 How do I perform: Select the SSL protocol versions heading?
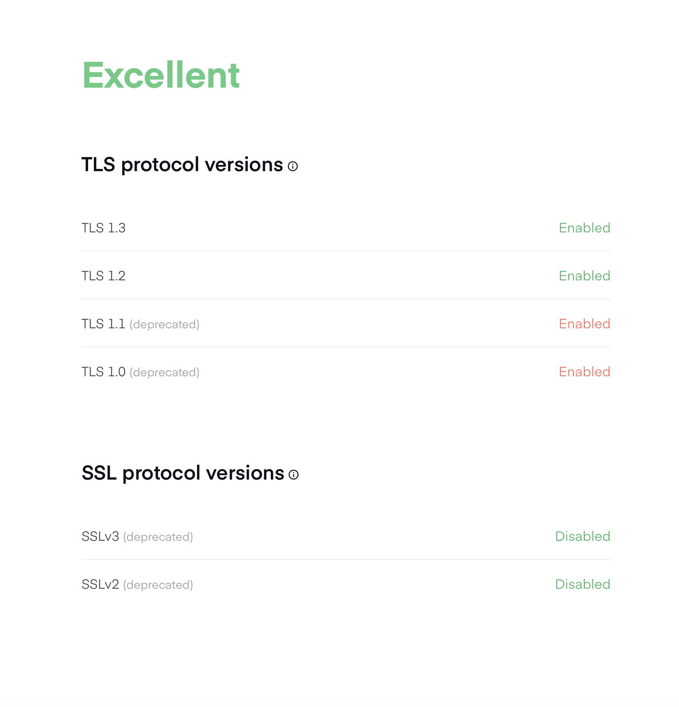[183, 473]
